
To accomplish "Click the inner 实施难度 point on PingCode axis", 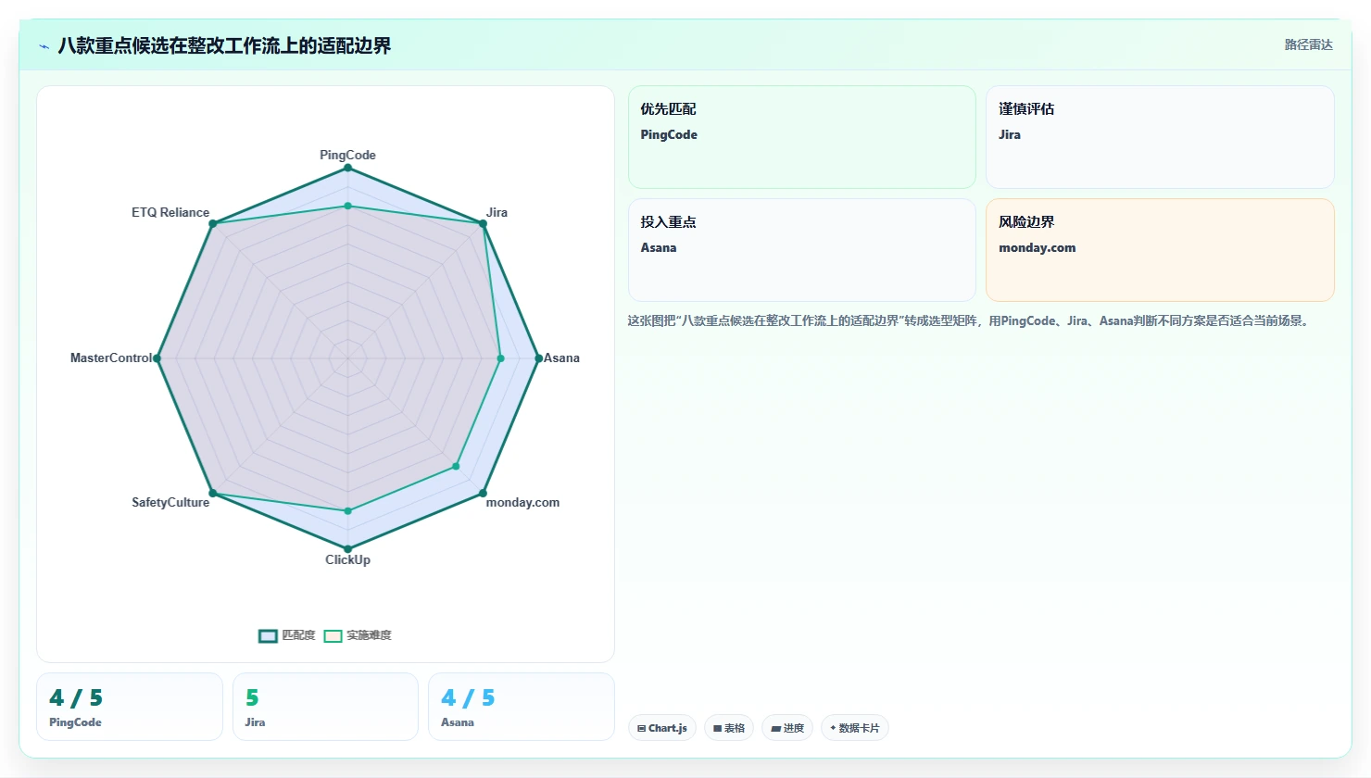I will (347, 206).
